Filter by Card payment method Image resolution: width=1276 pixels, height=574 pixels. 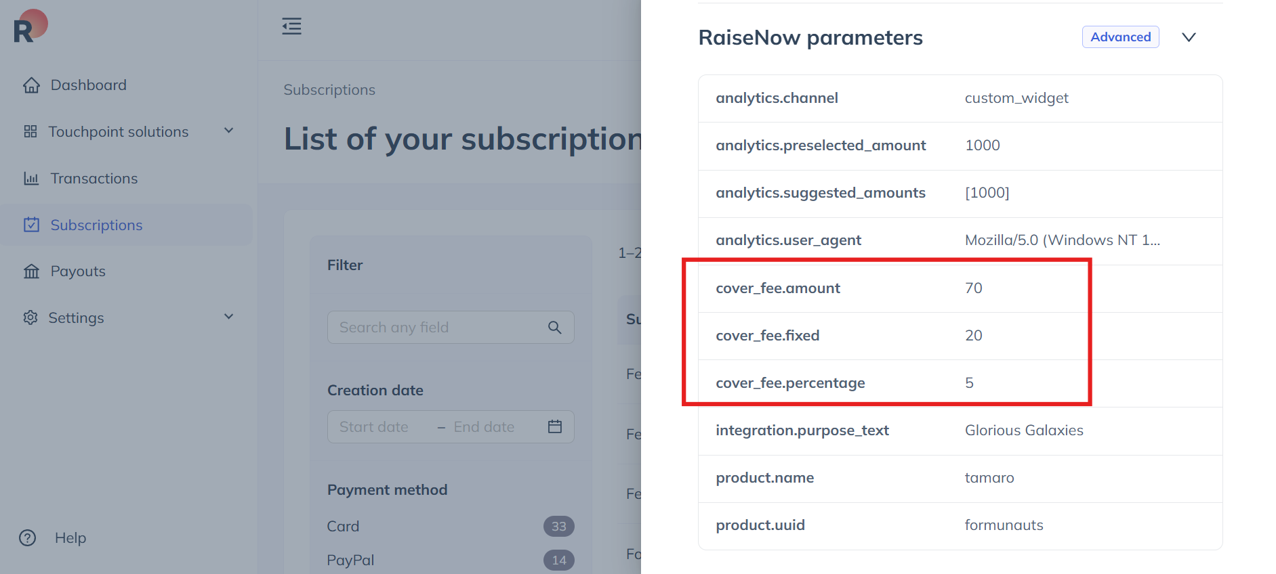tap(343, 527)
